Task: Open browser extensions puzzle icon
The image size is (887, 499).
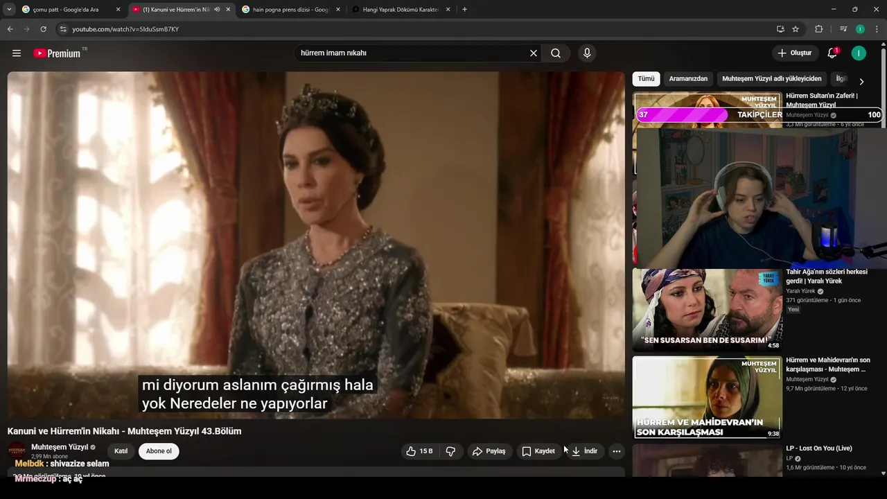Action: click(818, 29)
